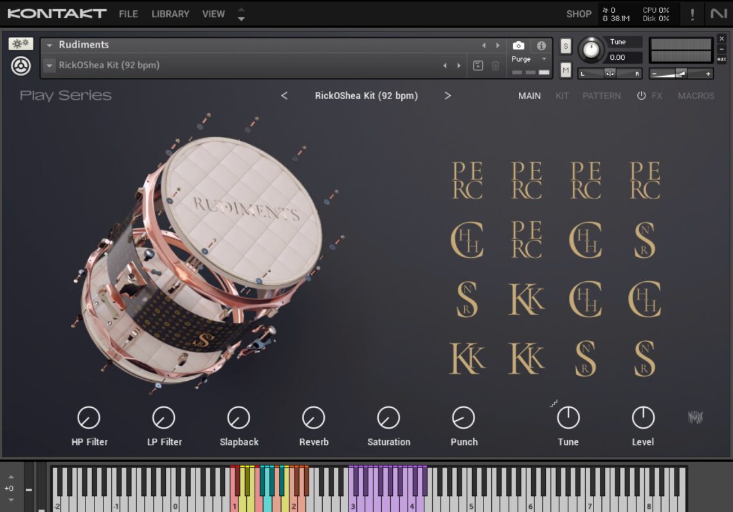The image size is (733, 512).
Task: Open the instrument options wrench icon
Action: click(x=21, y=44)
